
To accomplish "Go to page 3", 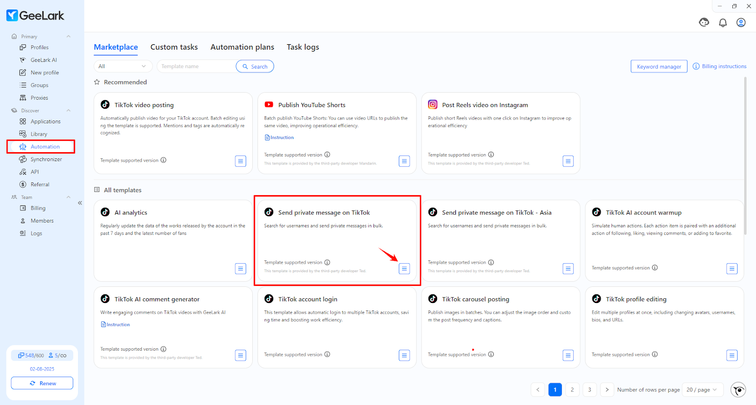I will [590, 390].
